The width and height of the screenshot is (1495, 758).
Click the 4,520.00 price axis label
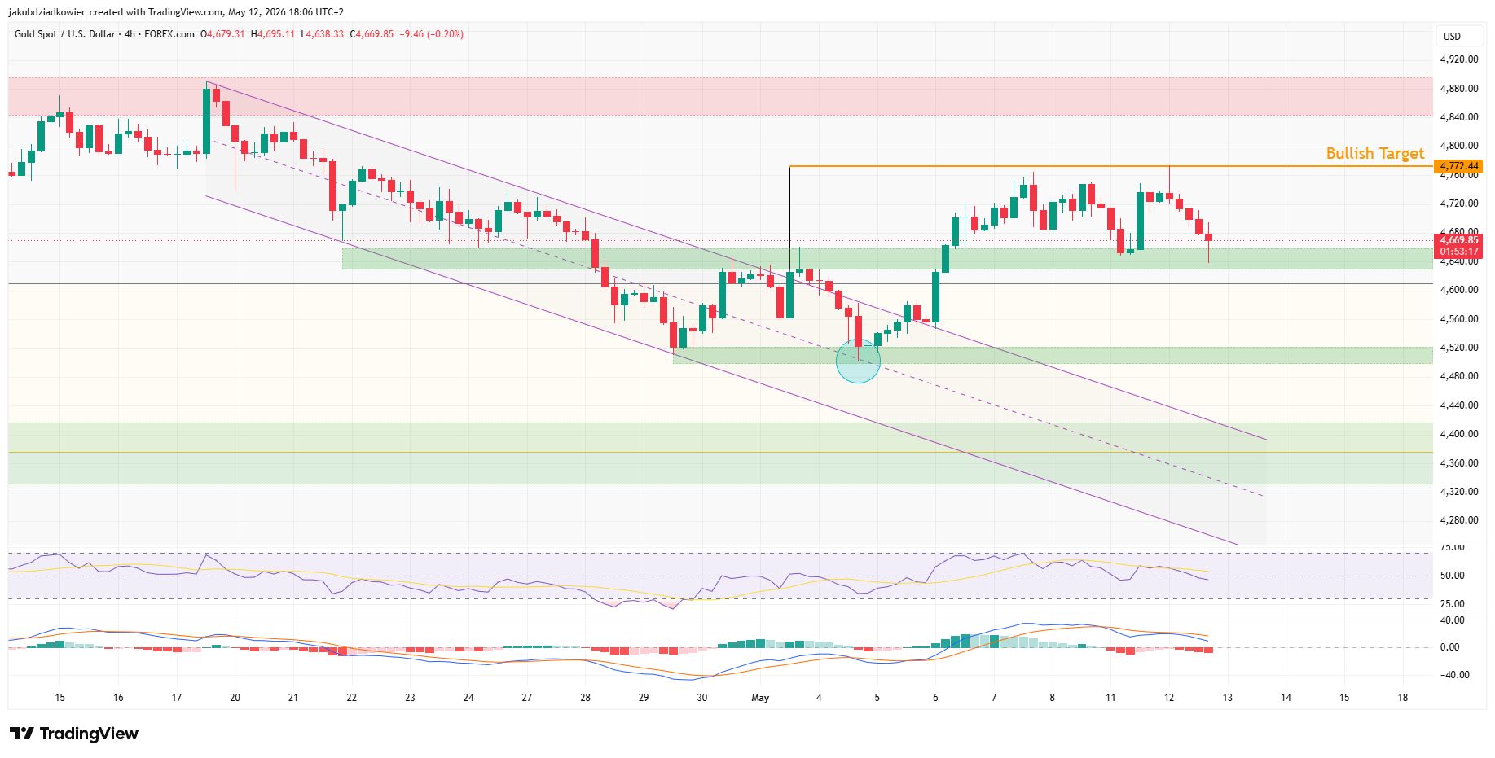[x=1458, y=348]
